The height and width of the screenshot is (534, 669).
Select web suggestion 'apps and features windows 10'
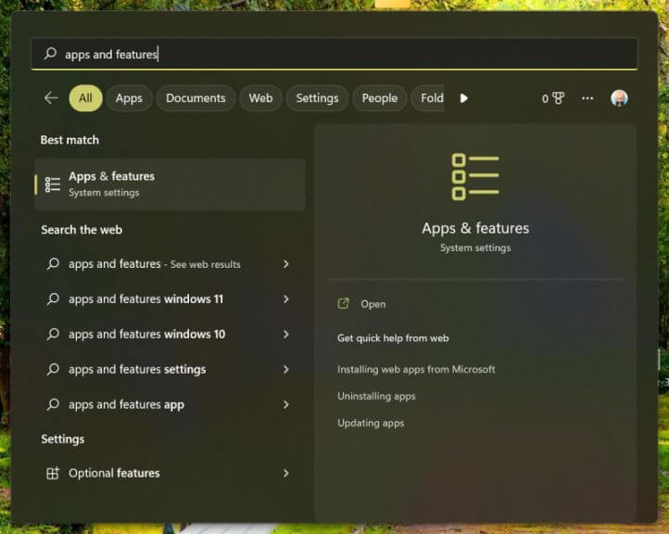[170, 334]
